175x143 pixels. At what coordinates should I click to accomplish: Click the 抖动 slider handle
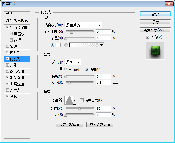(66, 115)
